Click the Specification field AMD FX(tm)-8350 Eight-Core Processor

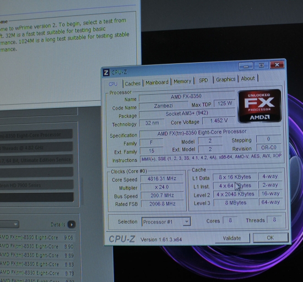[210, 132]
